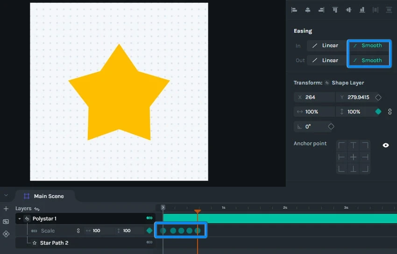Click the align horizontal centers icon
Viewport: 397px width, 254px height.
(308, 10)
